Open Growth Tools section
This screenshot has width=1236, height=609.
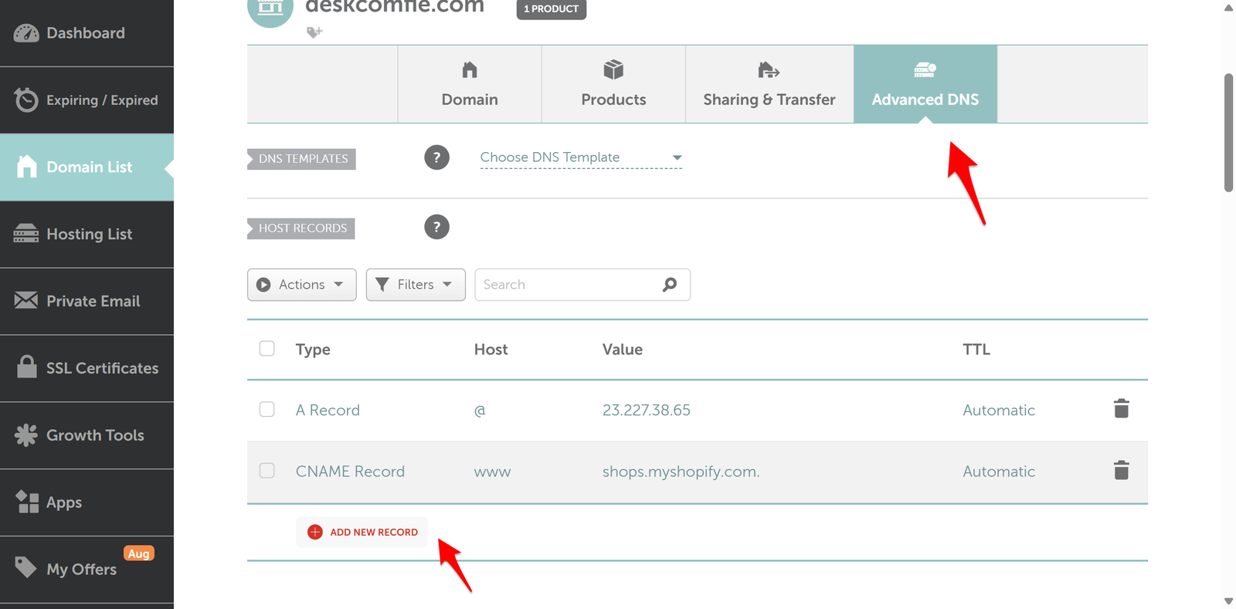87,435
